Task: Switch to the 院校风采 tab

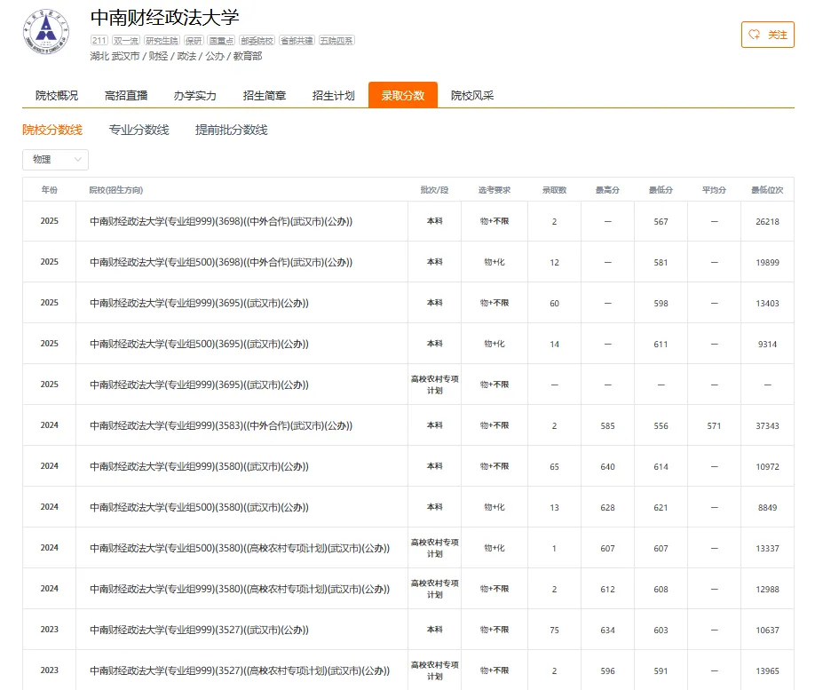Action: [471, 96]
